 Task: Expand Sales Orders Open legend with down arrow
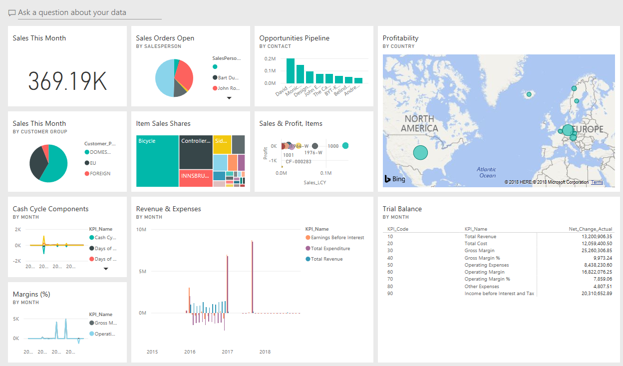pos(229,98)
